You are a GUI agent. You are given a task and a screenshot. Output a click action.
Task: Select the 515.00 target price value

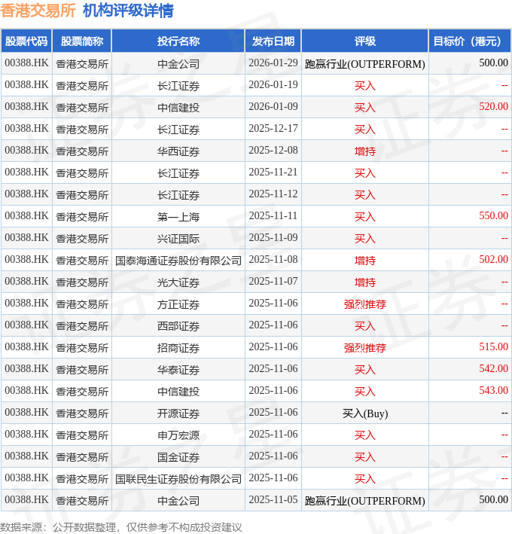(x=493, y=346)
